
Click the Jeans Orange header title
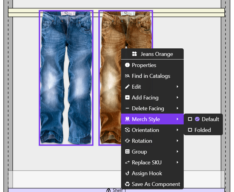coord(157,54)
